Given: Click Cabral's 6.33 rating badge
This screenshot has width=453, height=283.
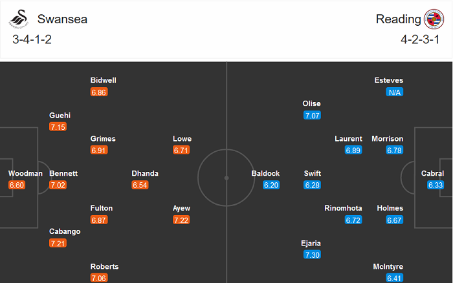Looking at the screenshot, I should pos(436,185).
